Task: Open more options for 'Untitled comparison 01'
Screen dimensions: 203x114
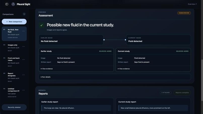Action: [x=24, y=90]
